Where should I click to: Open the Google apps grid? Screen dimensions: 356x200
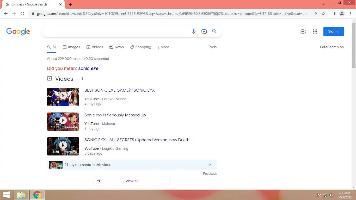click(315, 32)
